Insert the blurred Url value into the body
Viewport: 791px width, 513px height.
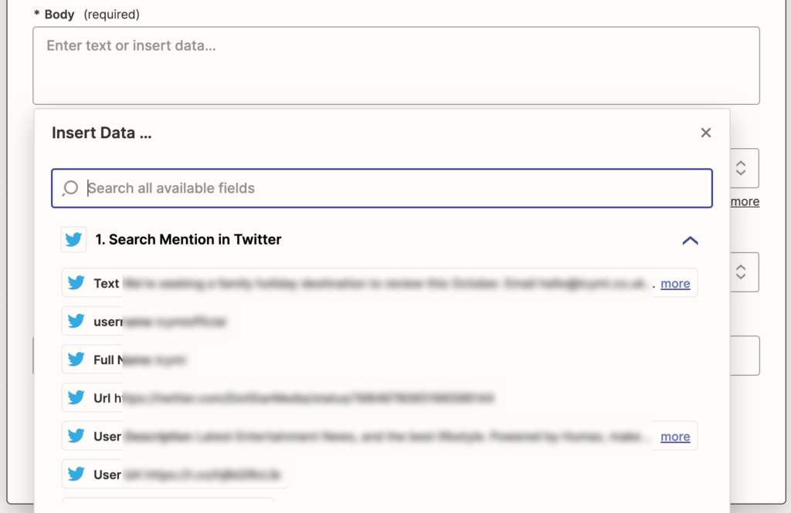coord(309,398)
